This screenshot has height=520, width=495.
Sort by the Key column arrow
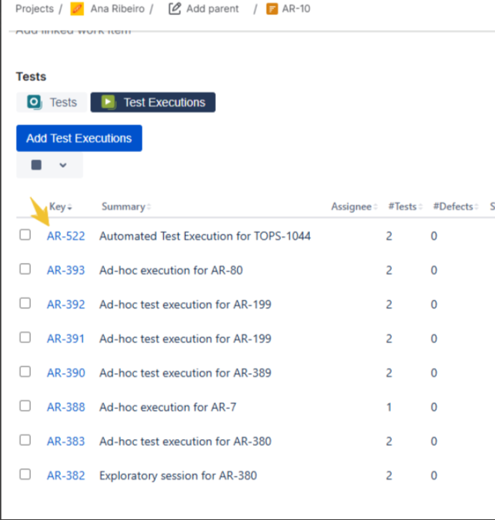(x=70, y=208)
